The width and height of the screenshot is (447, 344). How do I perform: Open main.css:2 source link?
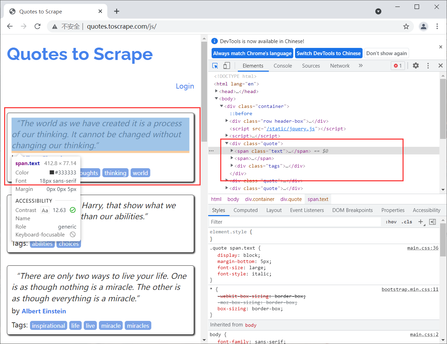coord(424,334)
